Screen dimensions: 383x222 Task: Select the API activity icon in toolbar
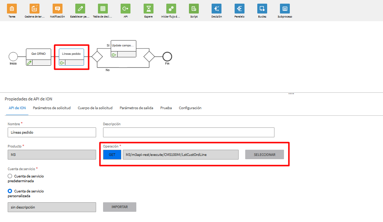126,9
